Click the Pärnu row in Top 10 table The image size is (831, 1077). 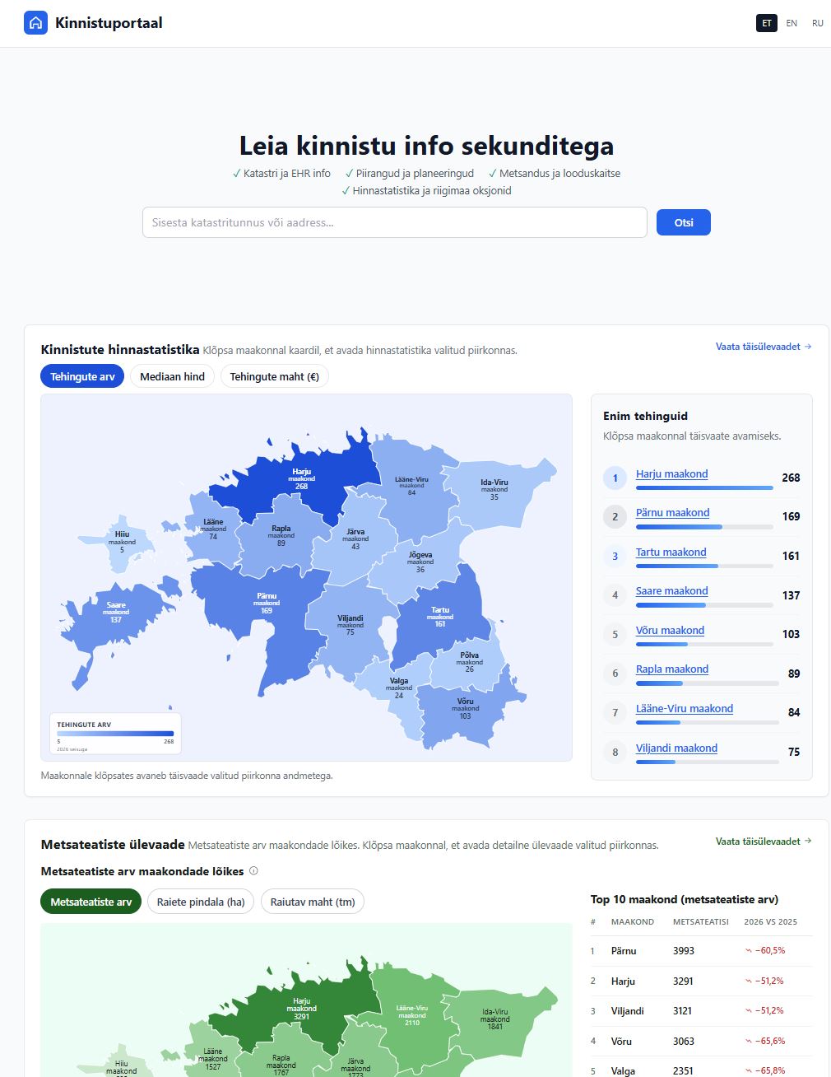click(x=701, y=950)
